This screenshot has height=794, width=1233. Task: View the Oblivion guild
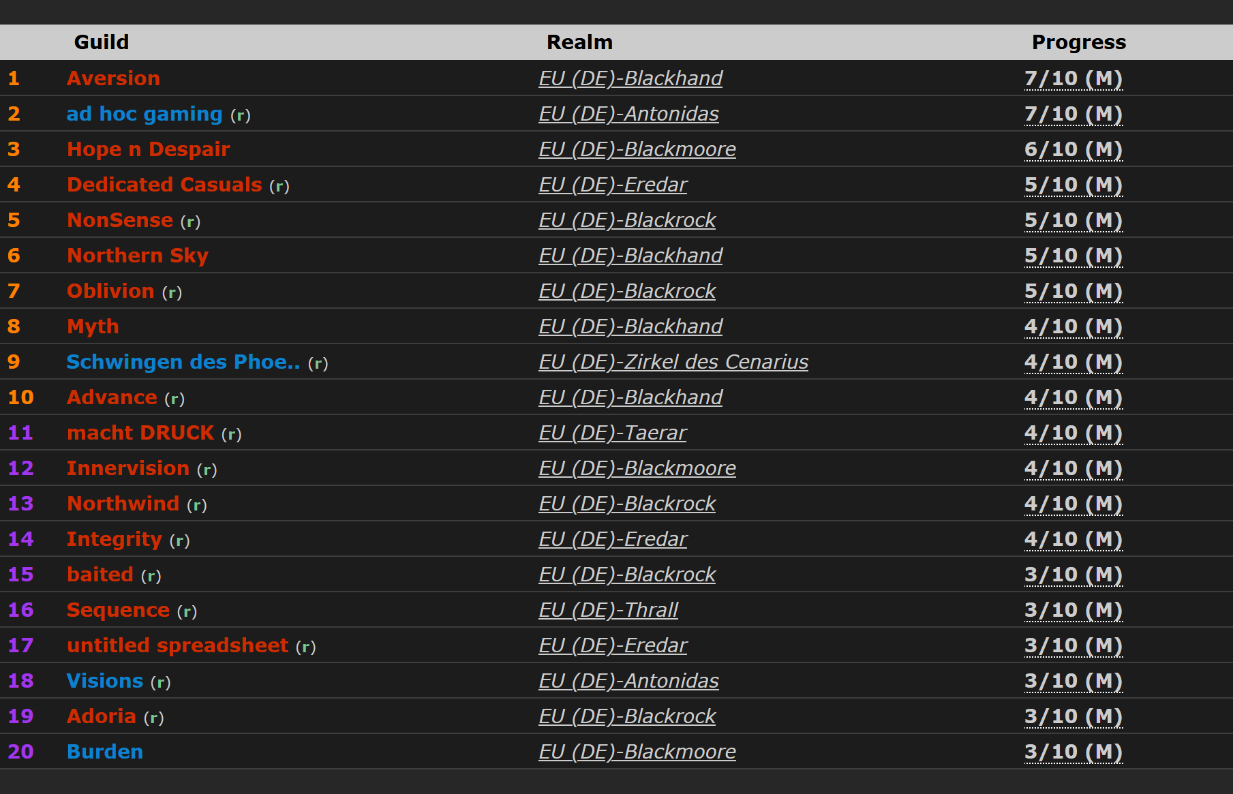pos(110,291)
